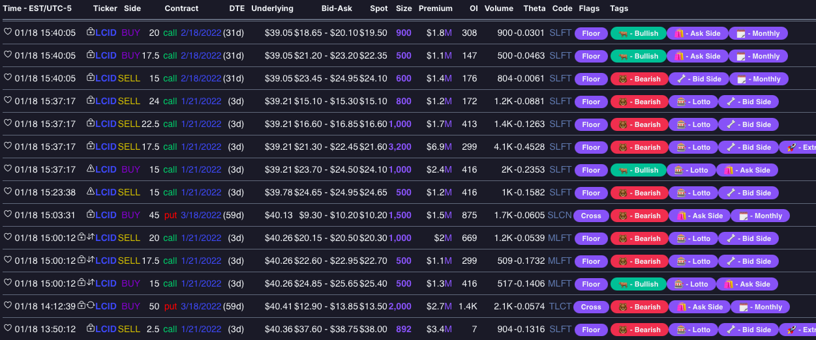Click briefcase icon in 15:37:17 SELL 17.5 row
Viewport: 816px width, 340px height.
[91, 146]
